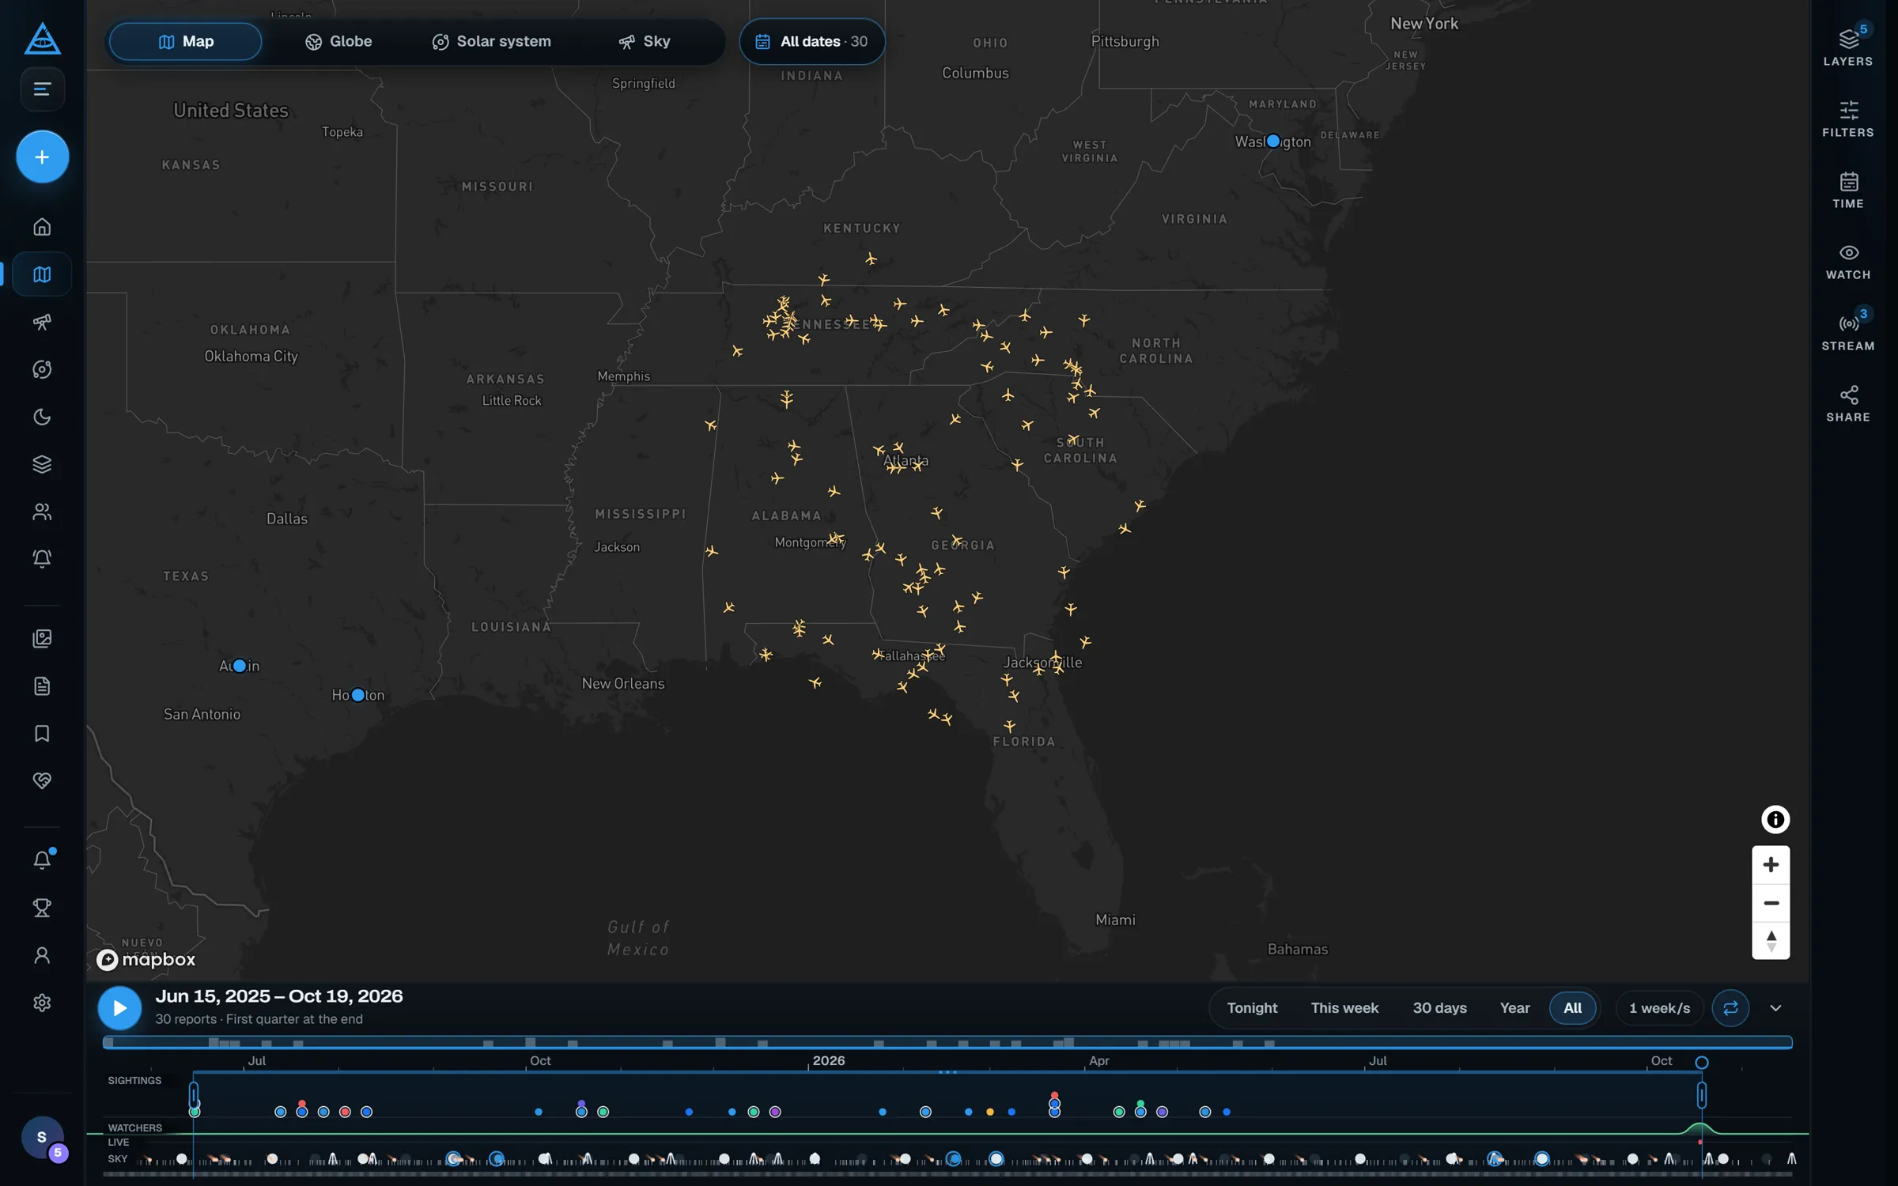Select the Year time range
The image size is (1898, 1186).
click(1514, 1008)
